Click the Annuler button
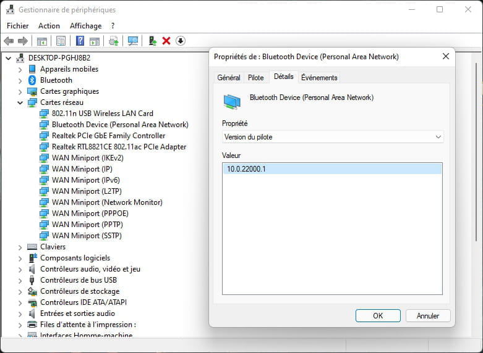 tap(428, 315)
